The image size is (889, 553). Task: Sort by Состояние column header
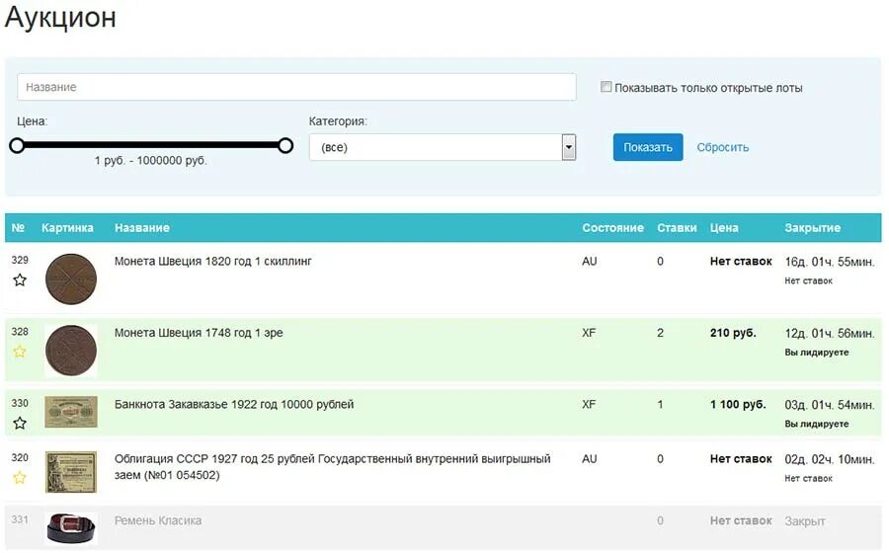pyautogui.click(x=612, y=228)
